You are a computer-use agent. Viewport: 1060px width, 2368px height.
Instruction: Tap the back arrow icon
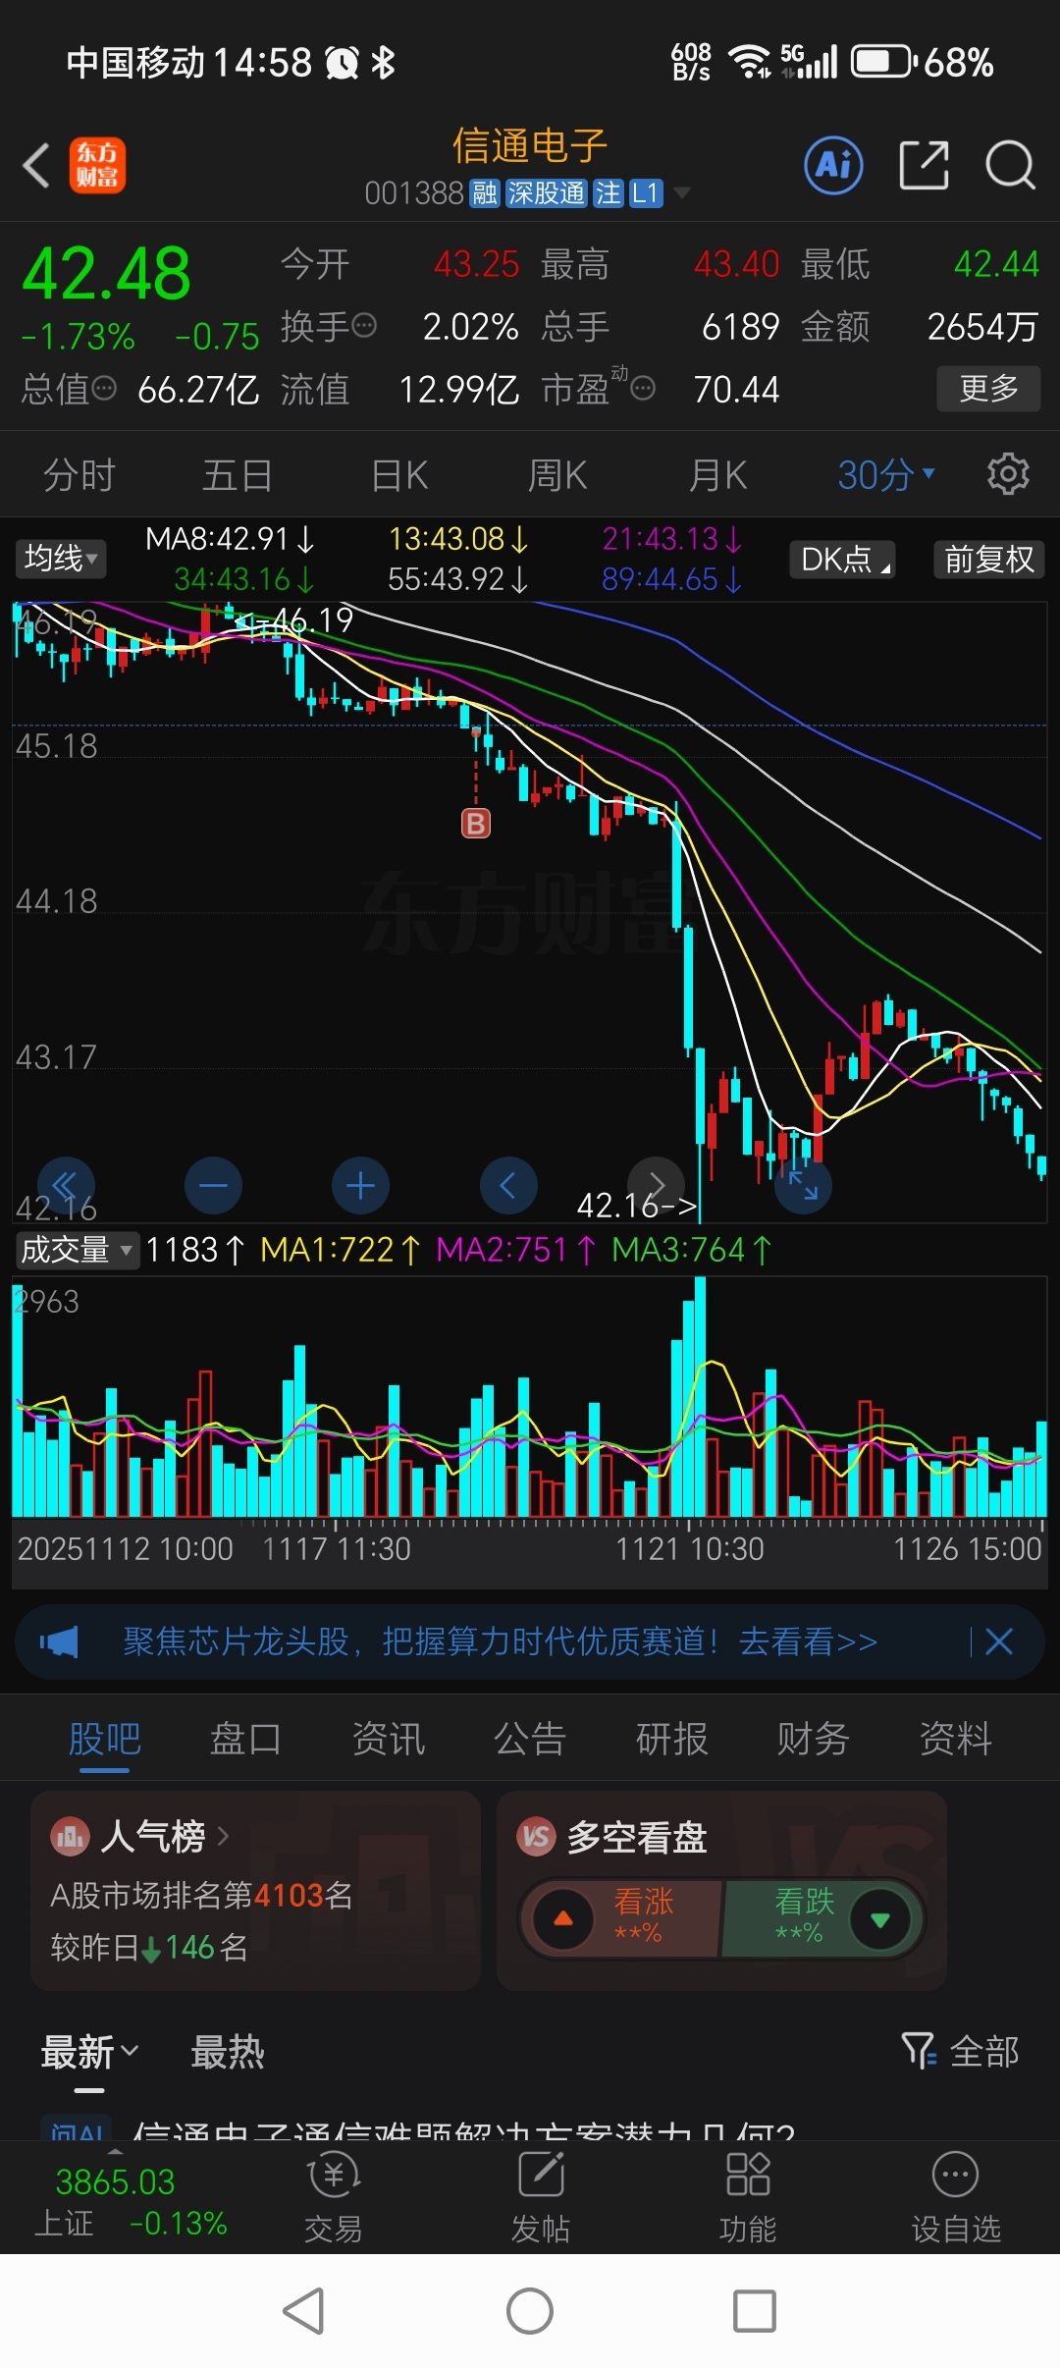coord(36,165)
